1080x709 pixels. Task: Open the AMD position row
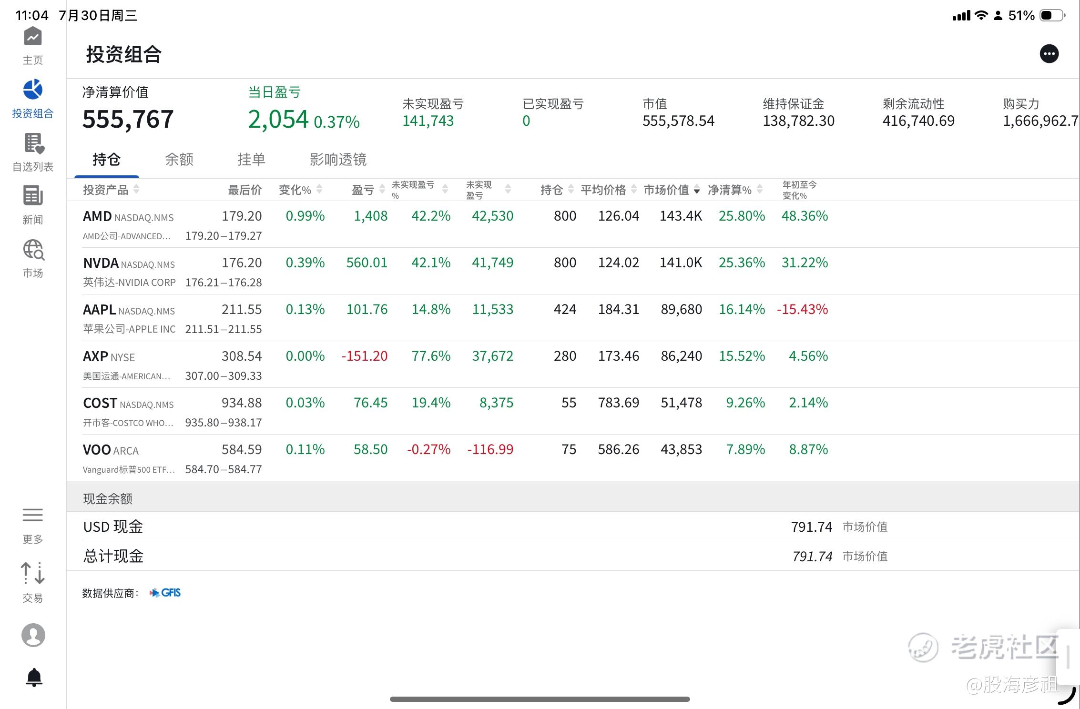coord(573,224)
